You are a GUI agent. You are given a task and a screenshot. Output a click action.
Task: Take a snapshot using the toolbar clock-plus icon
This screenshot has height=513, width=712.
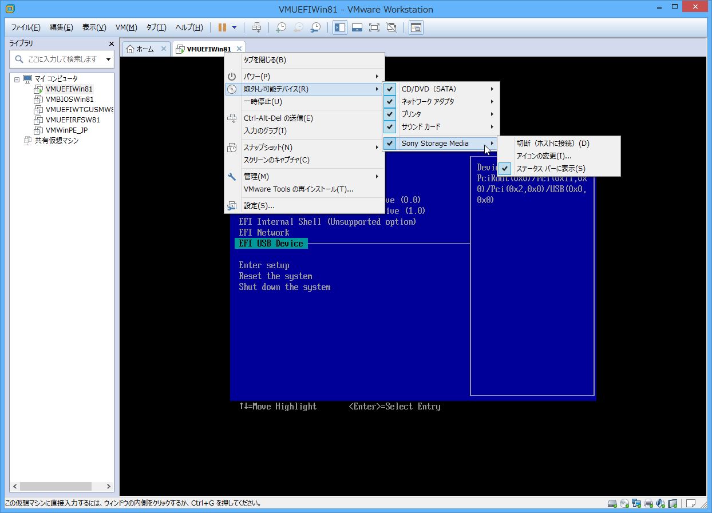(x=281, y=27)
